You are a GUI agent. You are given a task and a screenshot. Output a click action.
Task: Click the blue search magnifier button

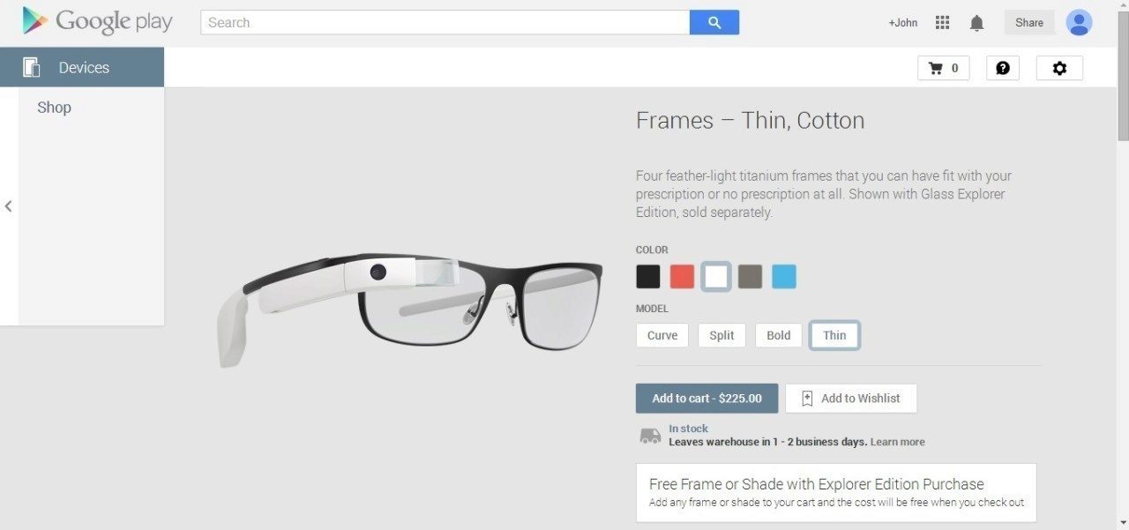(x=714, y=23)
